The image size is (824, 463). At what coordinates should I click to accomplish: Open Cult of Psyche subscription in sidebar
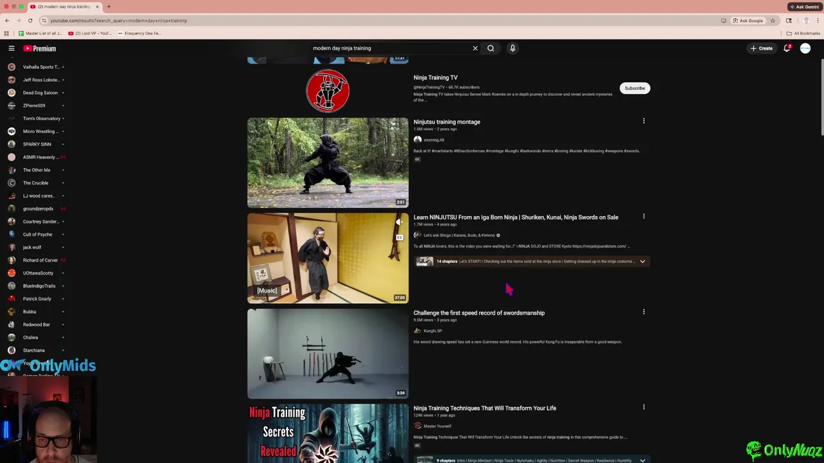(36, 234)
